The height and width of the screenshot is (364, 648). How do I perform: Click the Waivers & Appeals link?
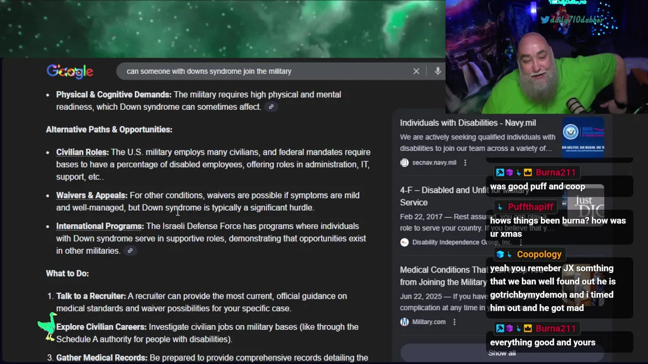(x=92, y=195)
